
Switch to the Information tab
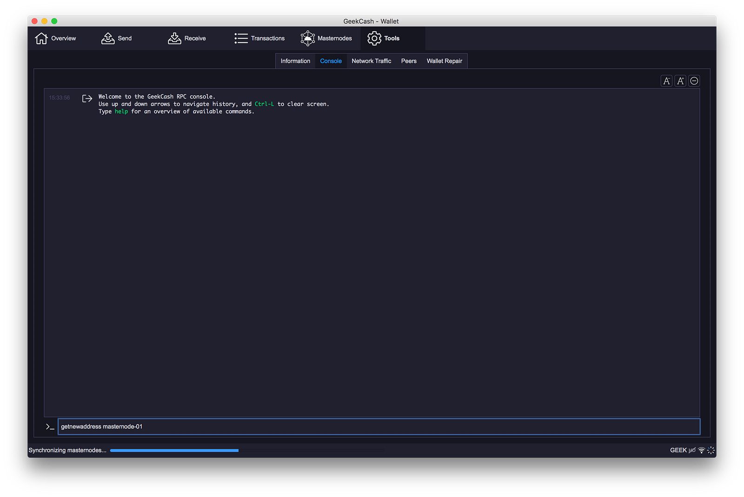(295, 61)
